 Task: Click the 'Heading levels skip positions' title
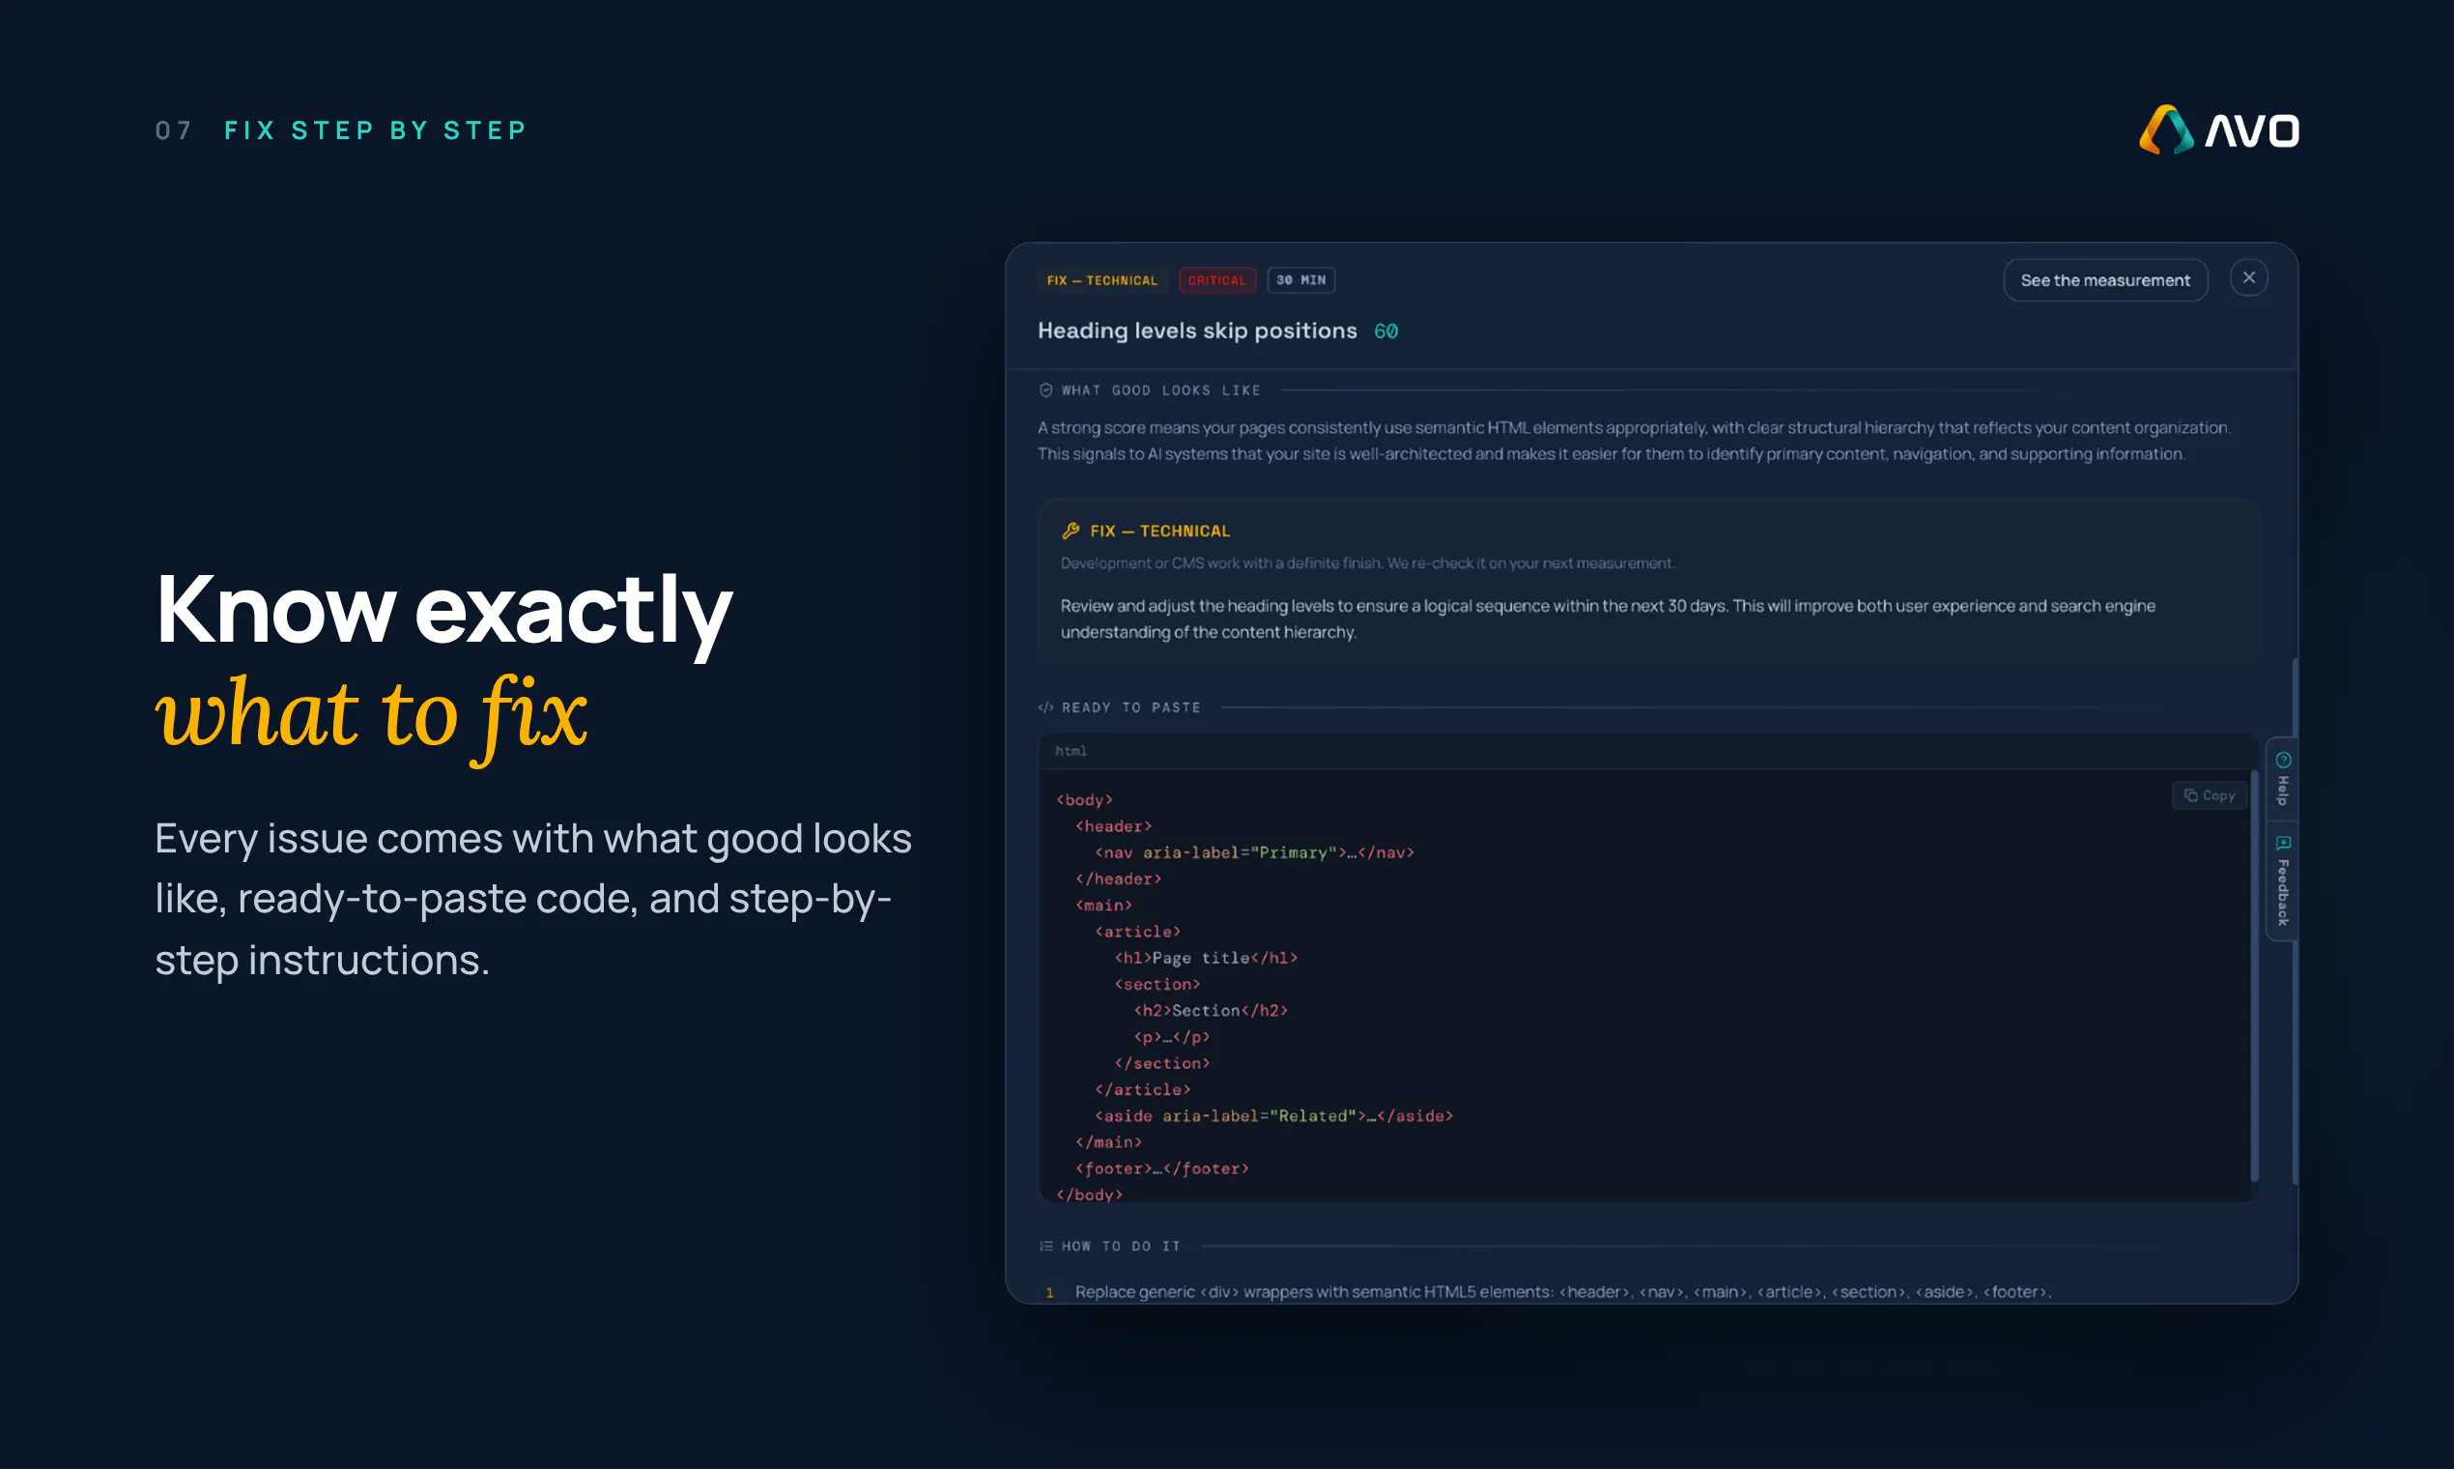coord(1196,331)
